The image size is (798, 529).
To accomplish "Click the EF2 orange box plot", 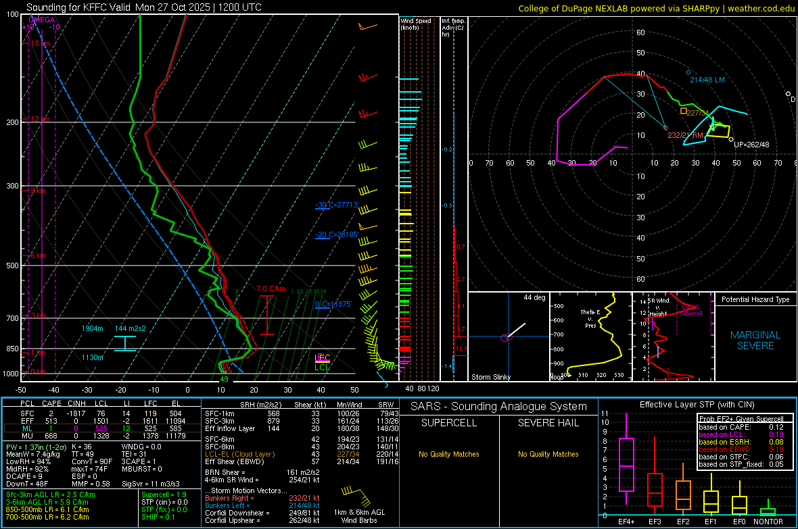I will click(x=683, y=490).
